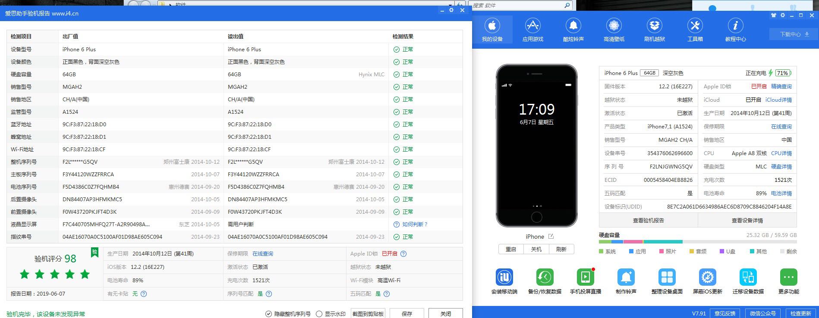Click 报告日期：2019-06-07 text
Viewport: 819px width, 318px height.
tap(38, 294)
